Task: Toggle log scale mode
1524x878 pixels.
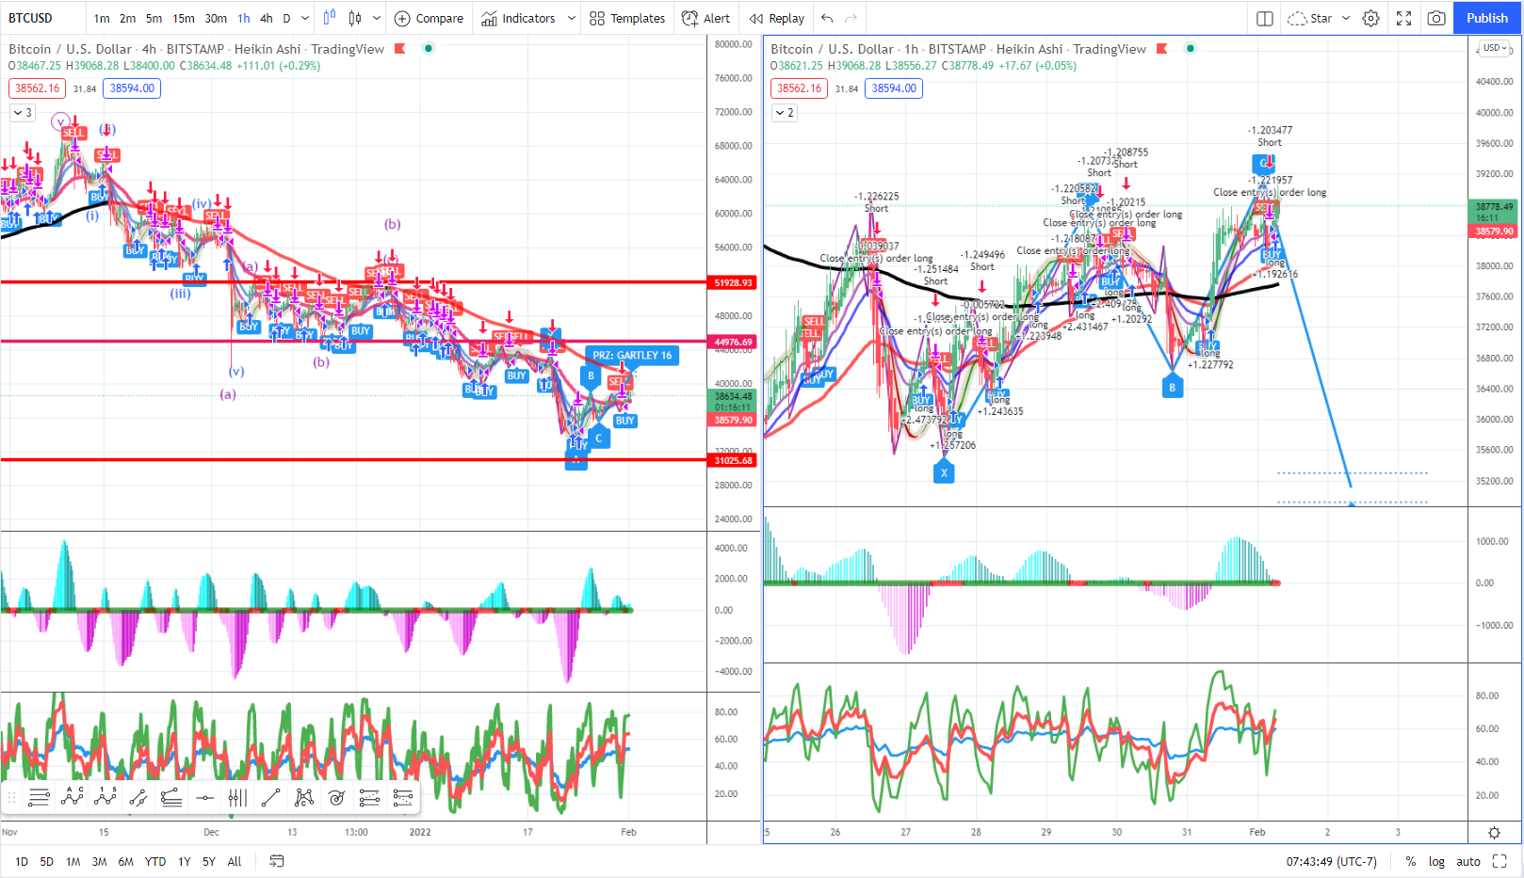Action: [1436, 861]
